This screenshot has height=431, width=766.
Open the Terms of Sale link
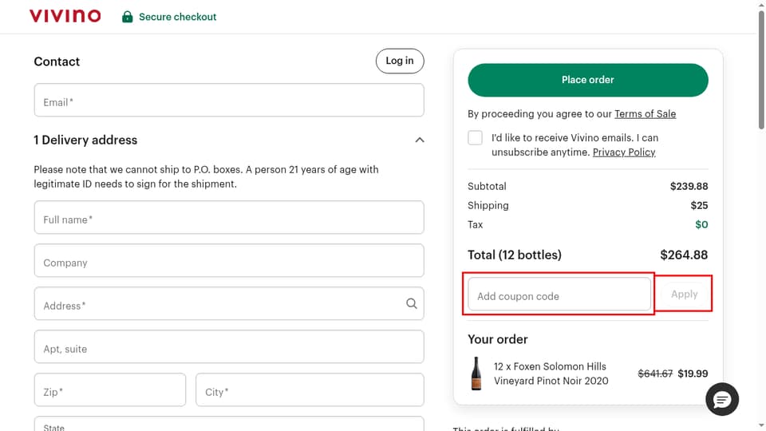[x=645, y=114]
